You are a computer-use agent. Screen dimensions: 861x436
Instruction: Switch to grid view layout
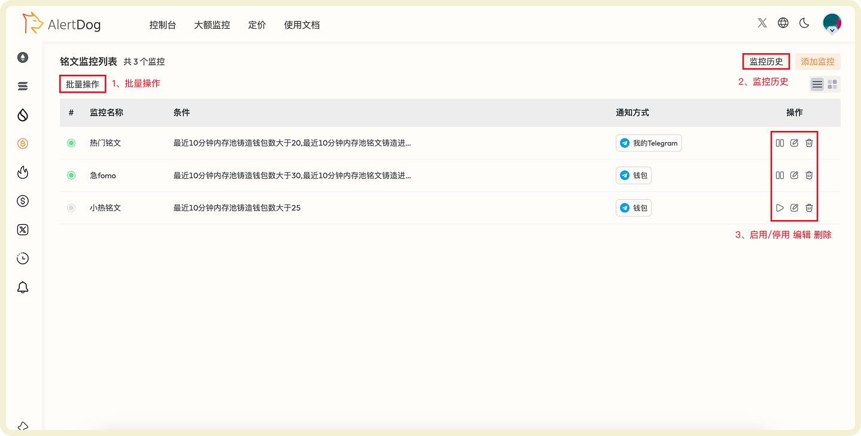point(832,84)
